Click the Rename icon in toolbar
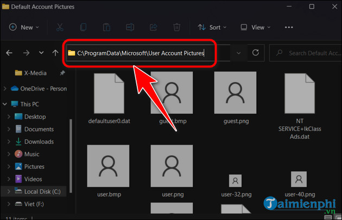 pos(130,27)
